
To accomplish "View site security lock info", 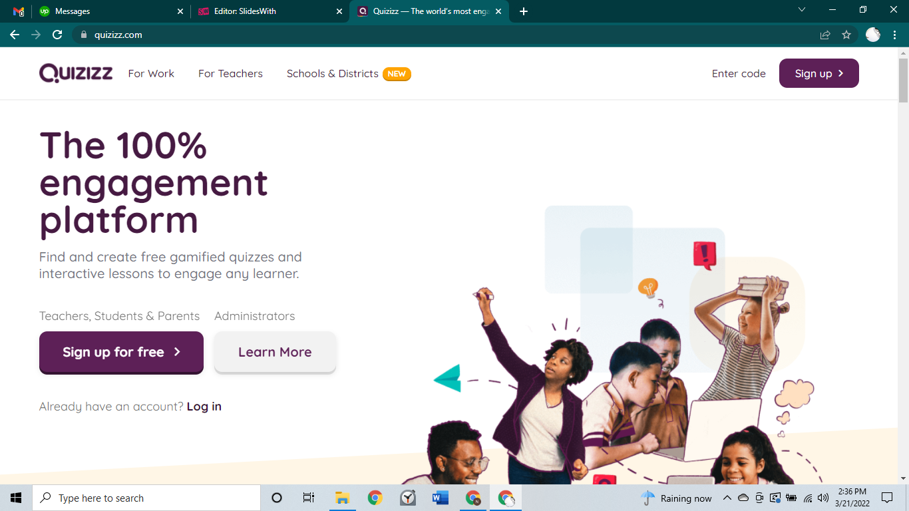I will [x=84, y=35].
